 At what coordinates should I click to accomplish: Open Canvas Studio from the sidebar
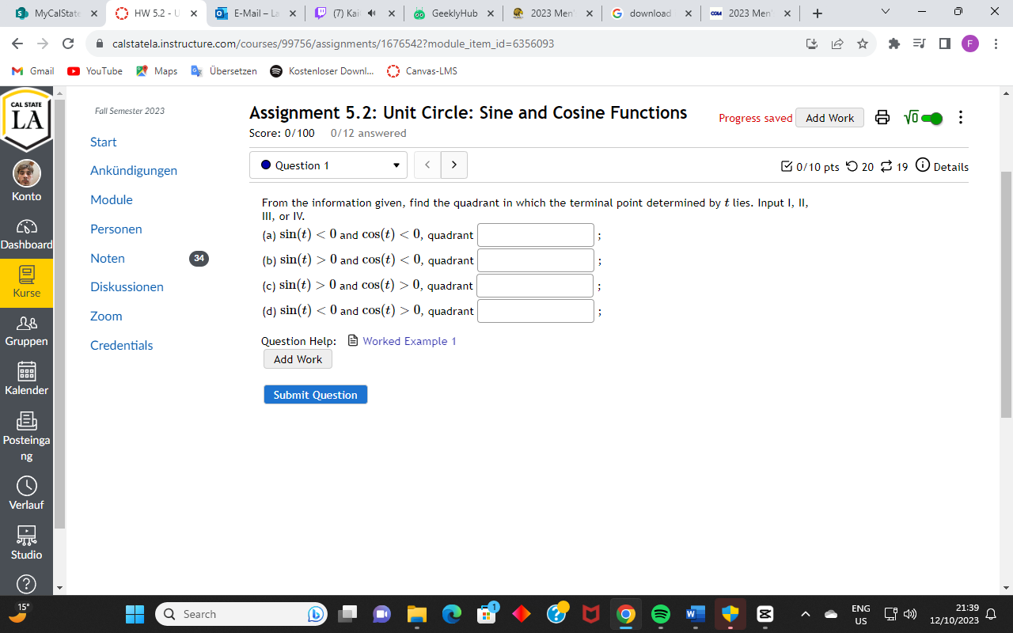coord(26,542)
